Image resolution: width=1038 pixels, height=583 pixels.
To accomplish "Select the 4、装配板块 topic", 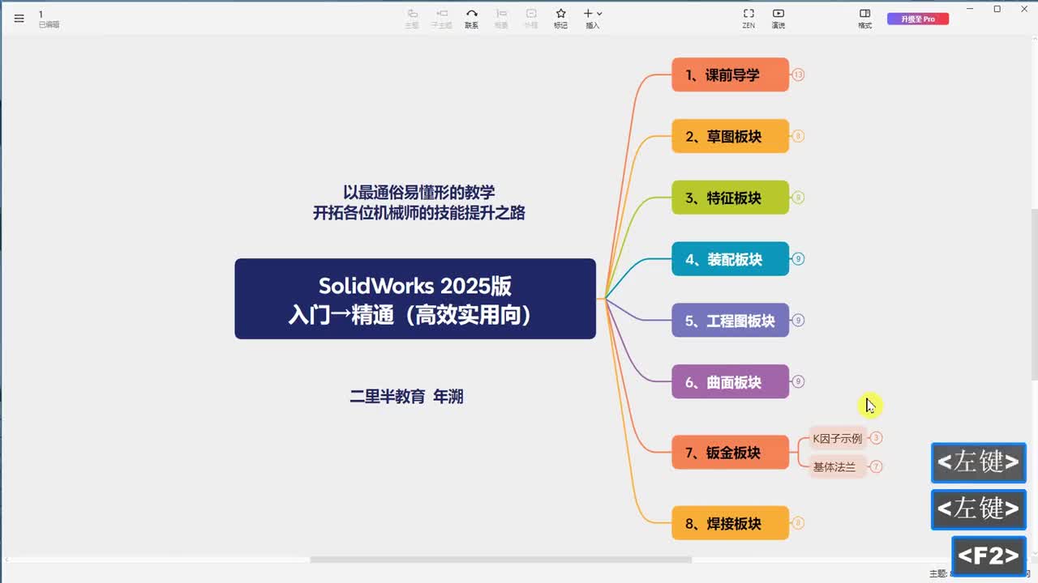I will (730, 259).
